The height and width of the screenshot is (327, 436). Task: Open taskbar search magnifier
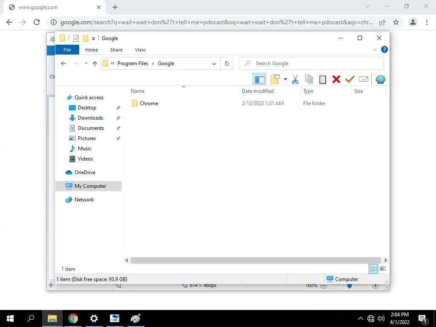[x=31, y=318]
